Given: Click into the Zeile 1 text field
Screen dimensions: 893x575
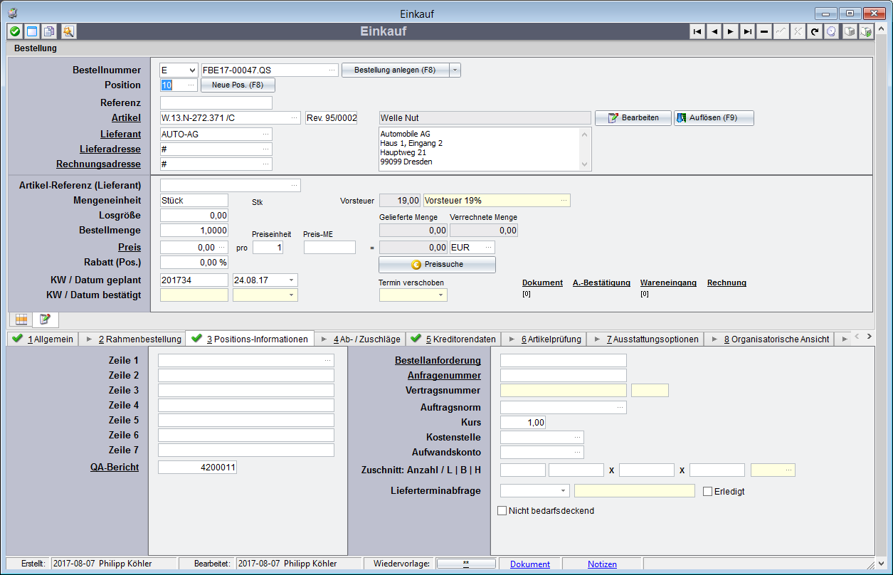Looking at the screenshot, I should 246,360.
